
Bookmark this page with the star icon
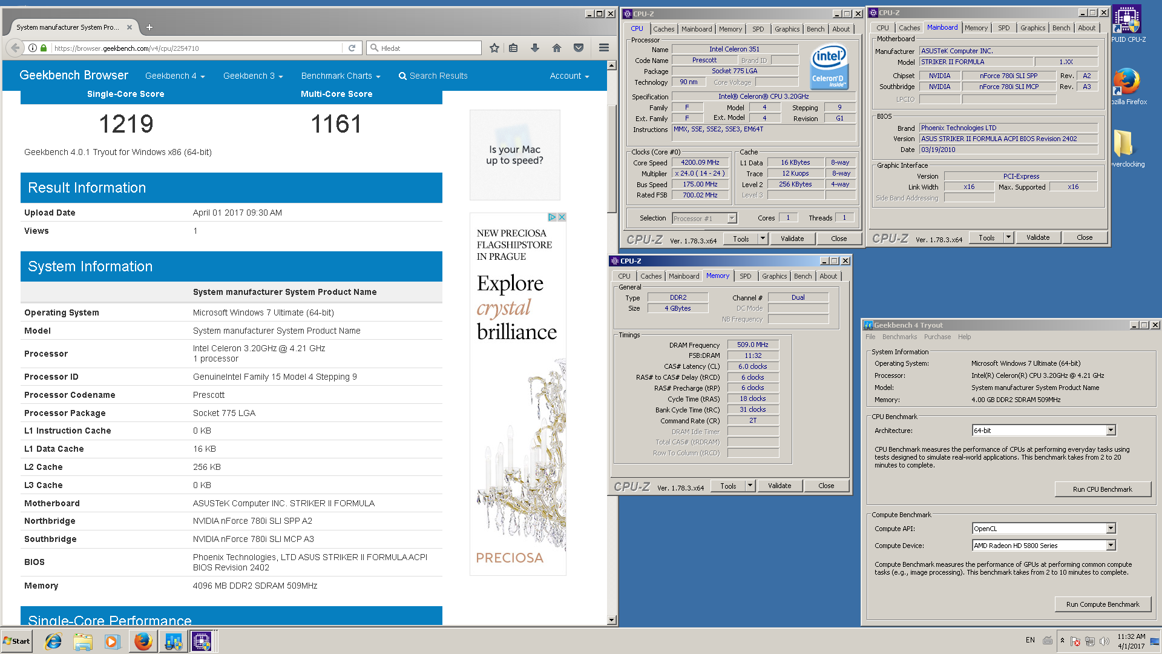pos(494,48)
